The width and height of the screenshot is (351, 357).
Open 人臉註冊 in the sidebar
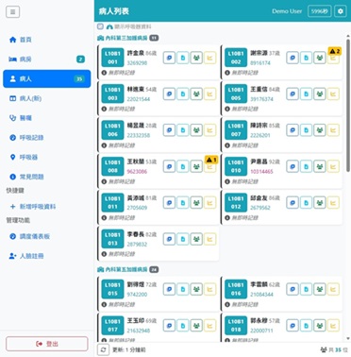tap(47, 256)
